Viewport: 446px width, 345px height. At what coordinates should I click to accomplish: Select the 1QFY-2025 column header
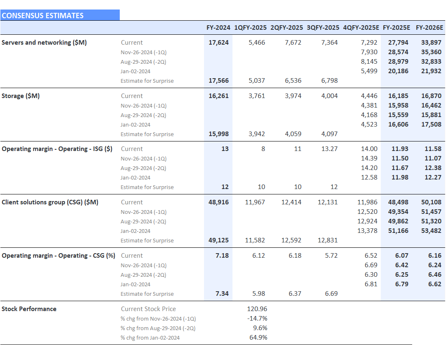pos(250,28)
